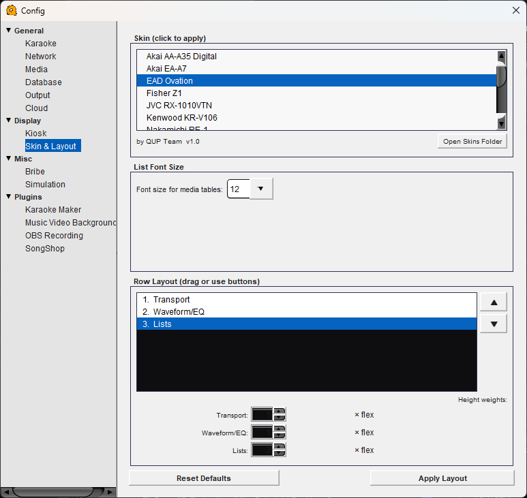Click the Apply Layout button
Viewport: 527px width, 498px height.
pyautogui.click(x=442, y=478)
